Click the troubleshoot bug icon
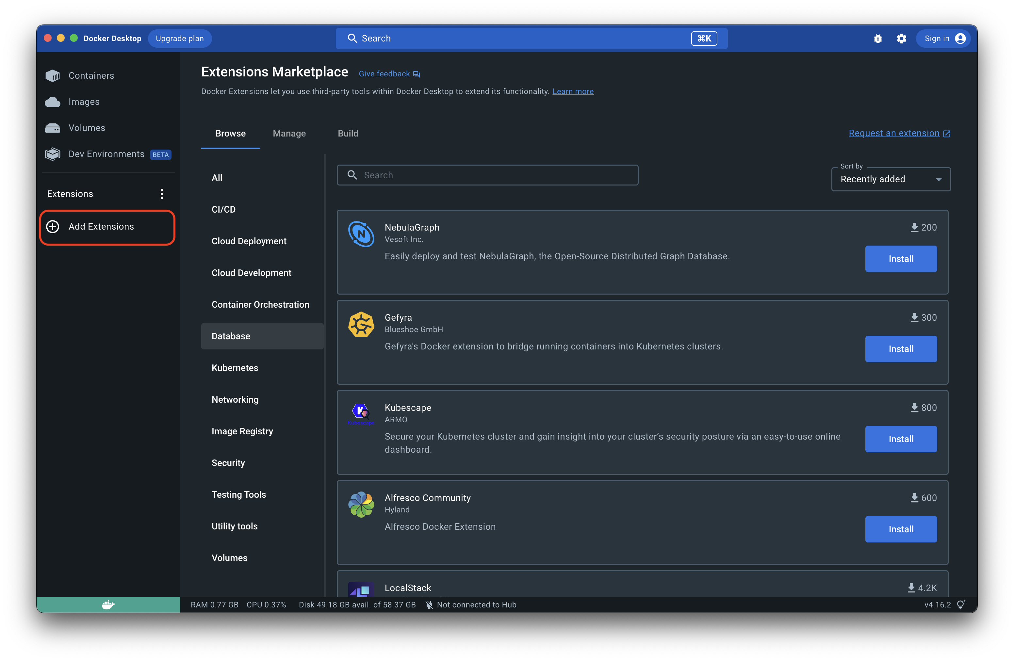 pos(878,39)
